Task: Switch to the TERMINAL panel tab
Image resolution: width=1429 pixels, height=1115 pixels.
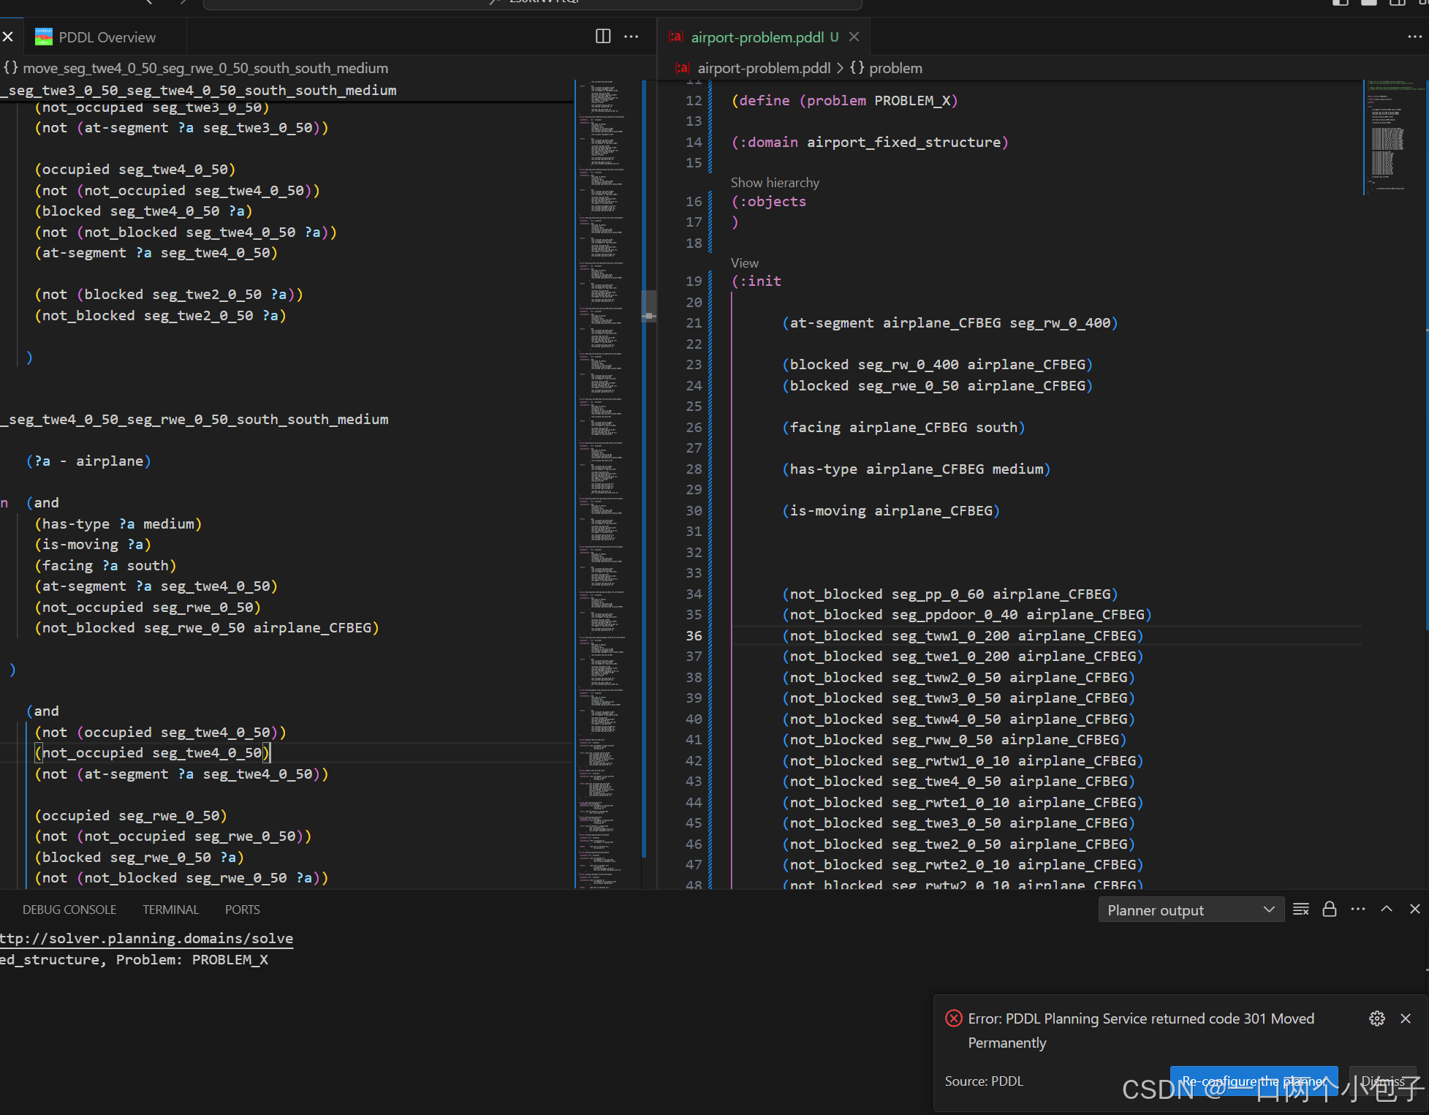Action: [170, 910]
